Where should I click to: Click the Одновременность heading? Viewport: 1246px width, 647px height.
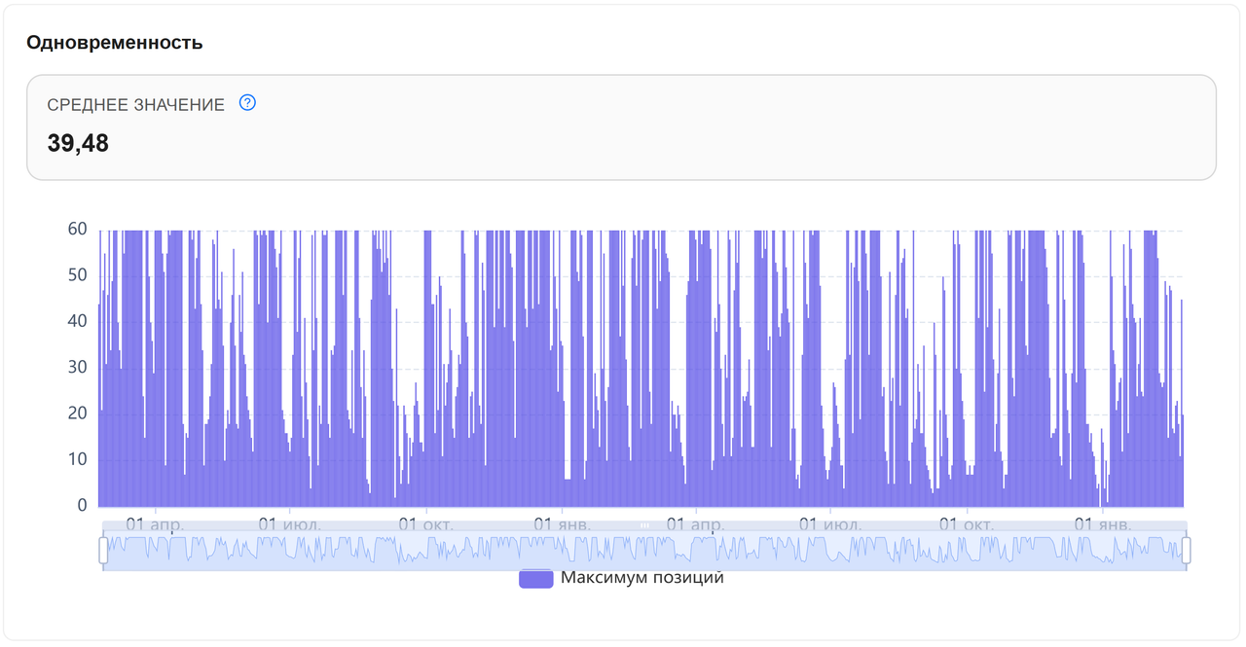point(115,43)
